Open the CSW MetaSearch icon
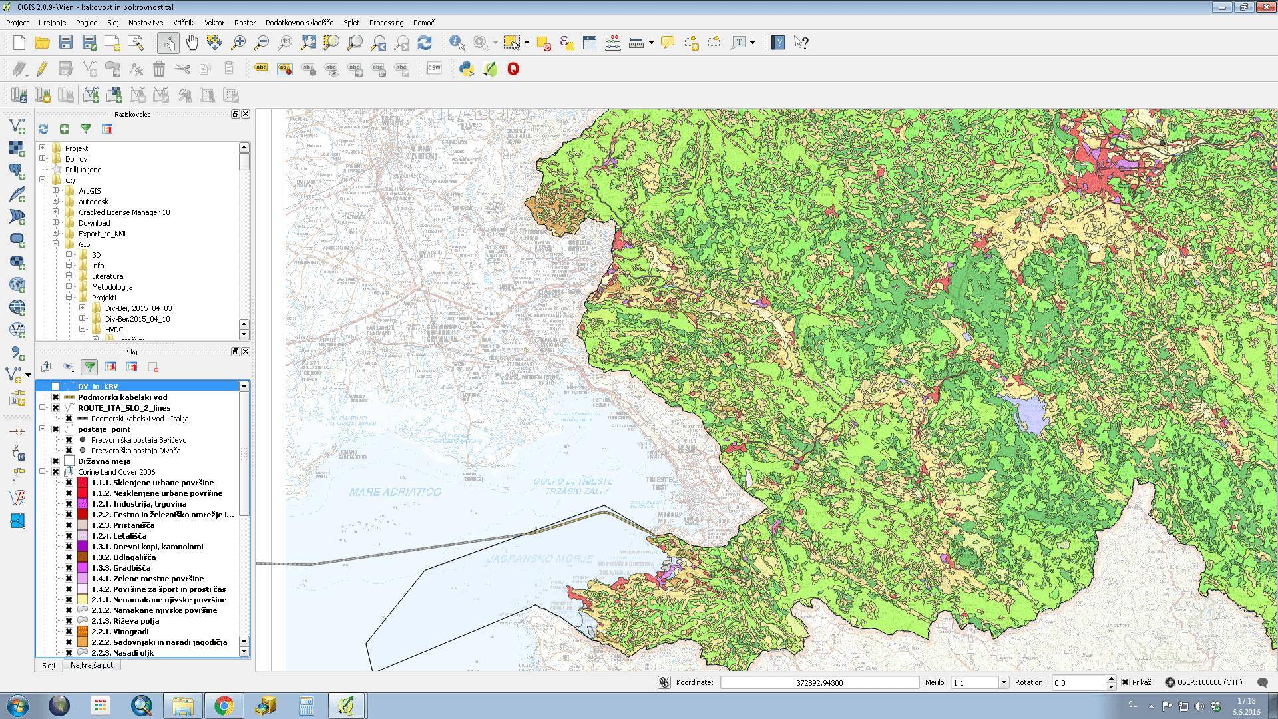Viewport: 1278px width, 719px height. click(434, 69)
